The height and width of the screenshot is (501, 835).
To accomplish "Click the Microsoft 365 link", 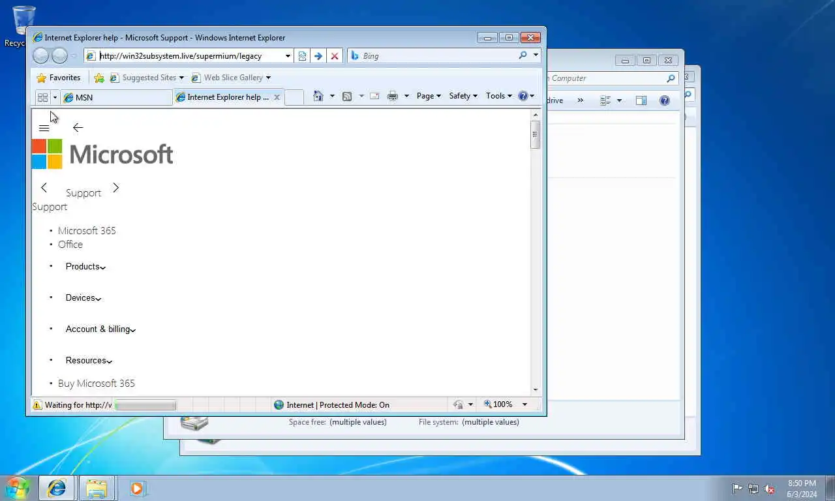I will (87, 231).
